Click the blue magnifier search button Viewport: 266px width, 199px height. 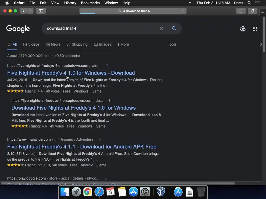click(x=174, y=29)
